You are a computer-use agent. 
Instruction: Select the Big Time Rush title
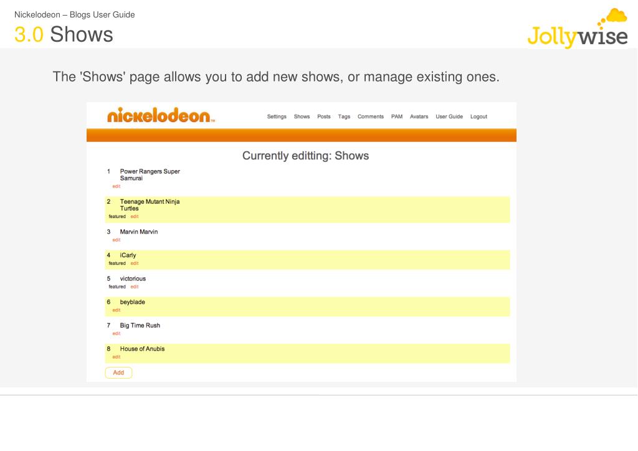140,325
